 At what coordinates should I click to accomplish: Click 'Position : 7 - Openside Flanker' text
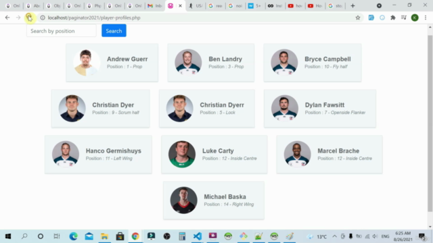[335, 113]
